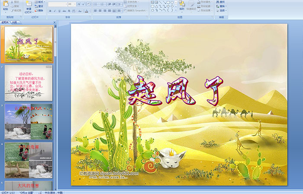The width and height of the screenshot is (303, 194).
Task: Toggle the text Shadow S button
Action: (x=69, y=11)
